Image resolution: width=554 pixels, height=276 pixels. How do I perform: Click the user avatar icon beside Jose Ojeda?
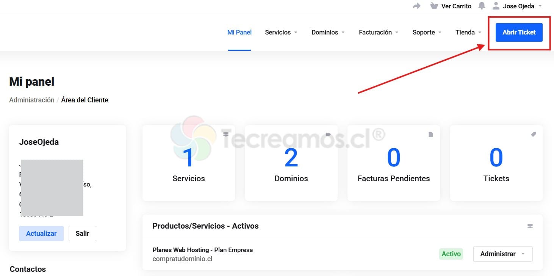point(496,6)
